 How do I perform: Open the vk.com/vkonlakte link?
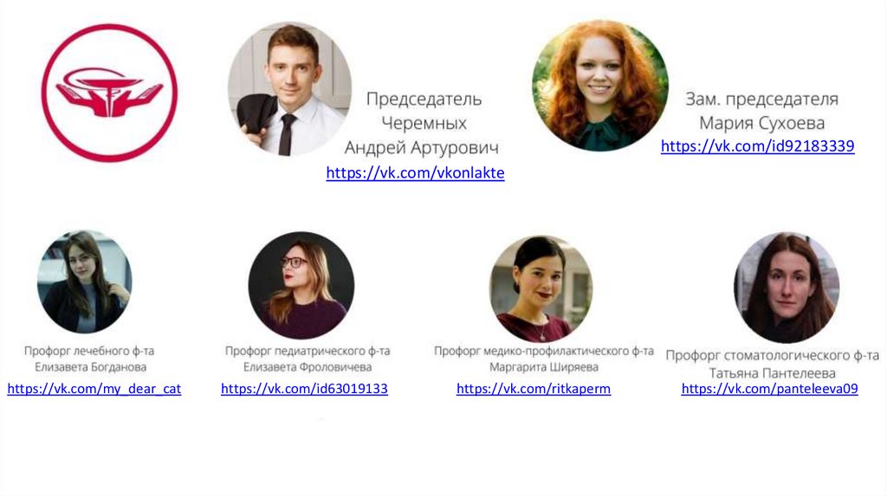(x=415, y=172)
